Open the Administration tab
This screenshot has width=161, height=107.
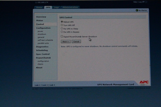(70, 7)
